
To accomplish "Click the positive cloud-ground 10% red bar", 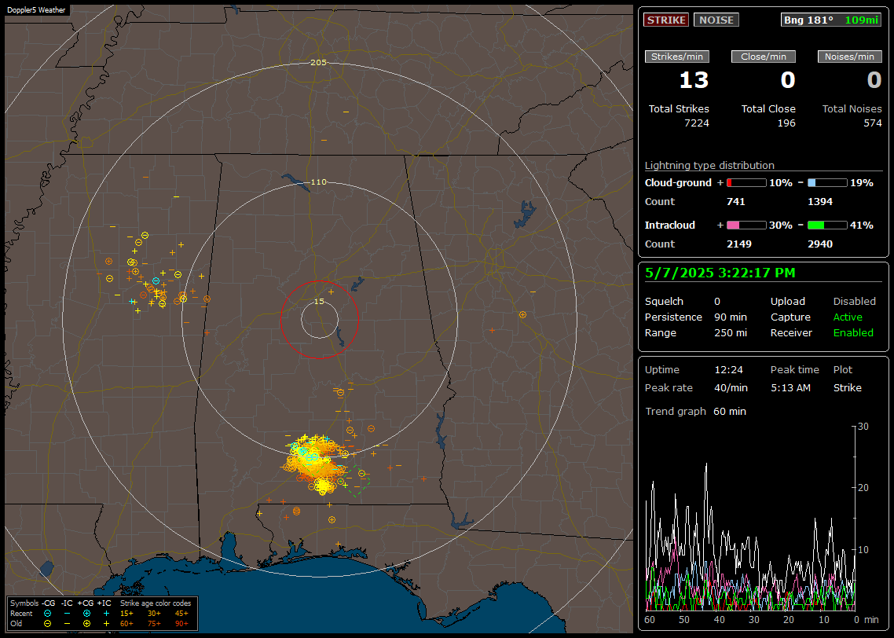I will pyautogui.click(x=746, y=183).
